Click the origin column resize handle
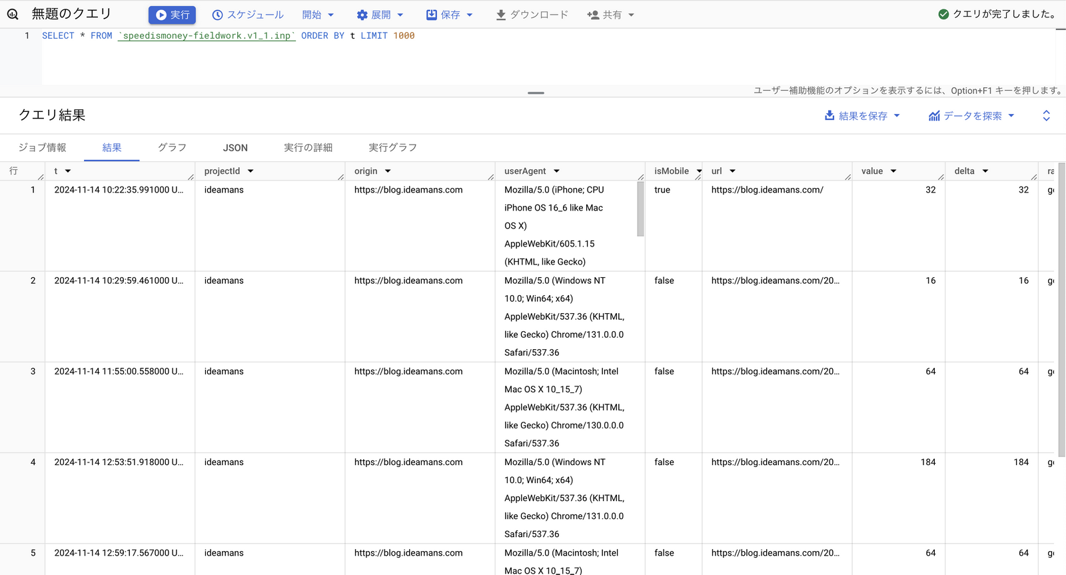 491,177
